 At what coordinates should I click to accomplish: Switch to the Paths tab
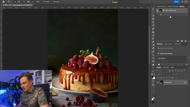coord(172,67)
